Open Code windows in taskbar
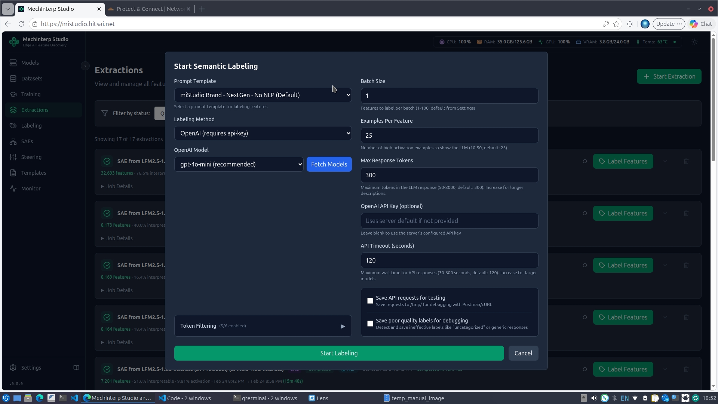The width and height of the screenshot is (718, 404). 185,398
